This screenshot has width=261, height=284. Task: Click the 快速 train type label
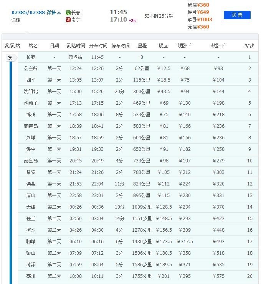click(16, 20)
